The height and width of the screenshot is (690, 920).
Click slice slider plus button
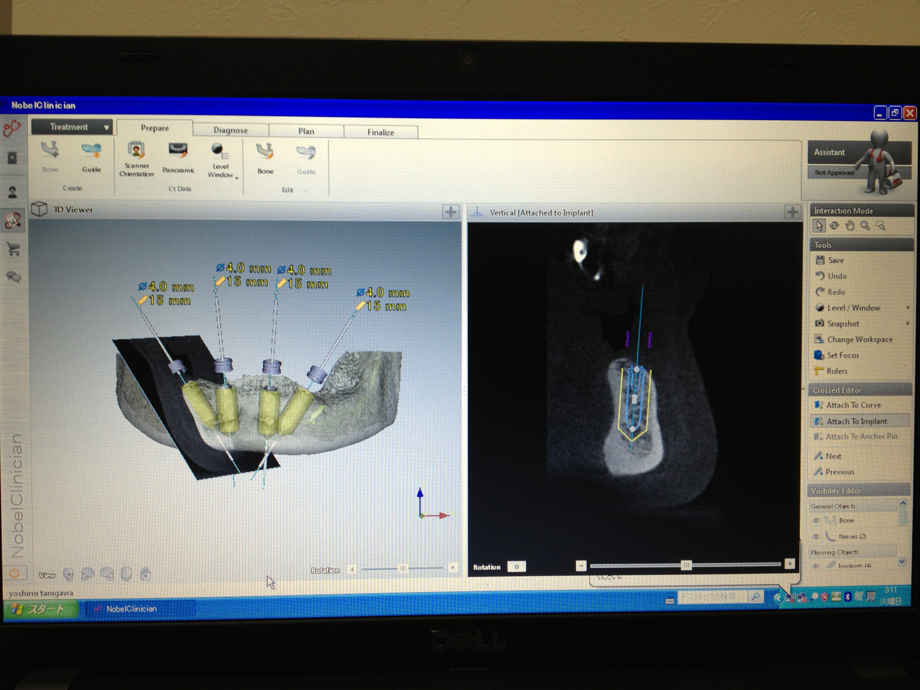point(789,564)
